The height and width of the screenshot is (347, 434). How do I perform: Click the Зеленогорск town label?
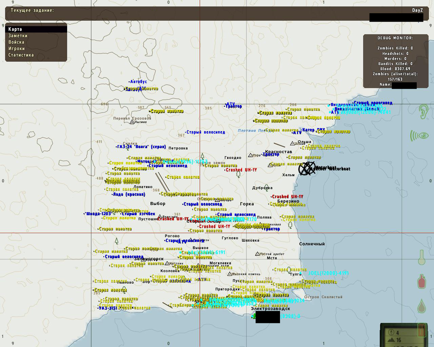point(149,259)
